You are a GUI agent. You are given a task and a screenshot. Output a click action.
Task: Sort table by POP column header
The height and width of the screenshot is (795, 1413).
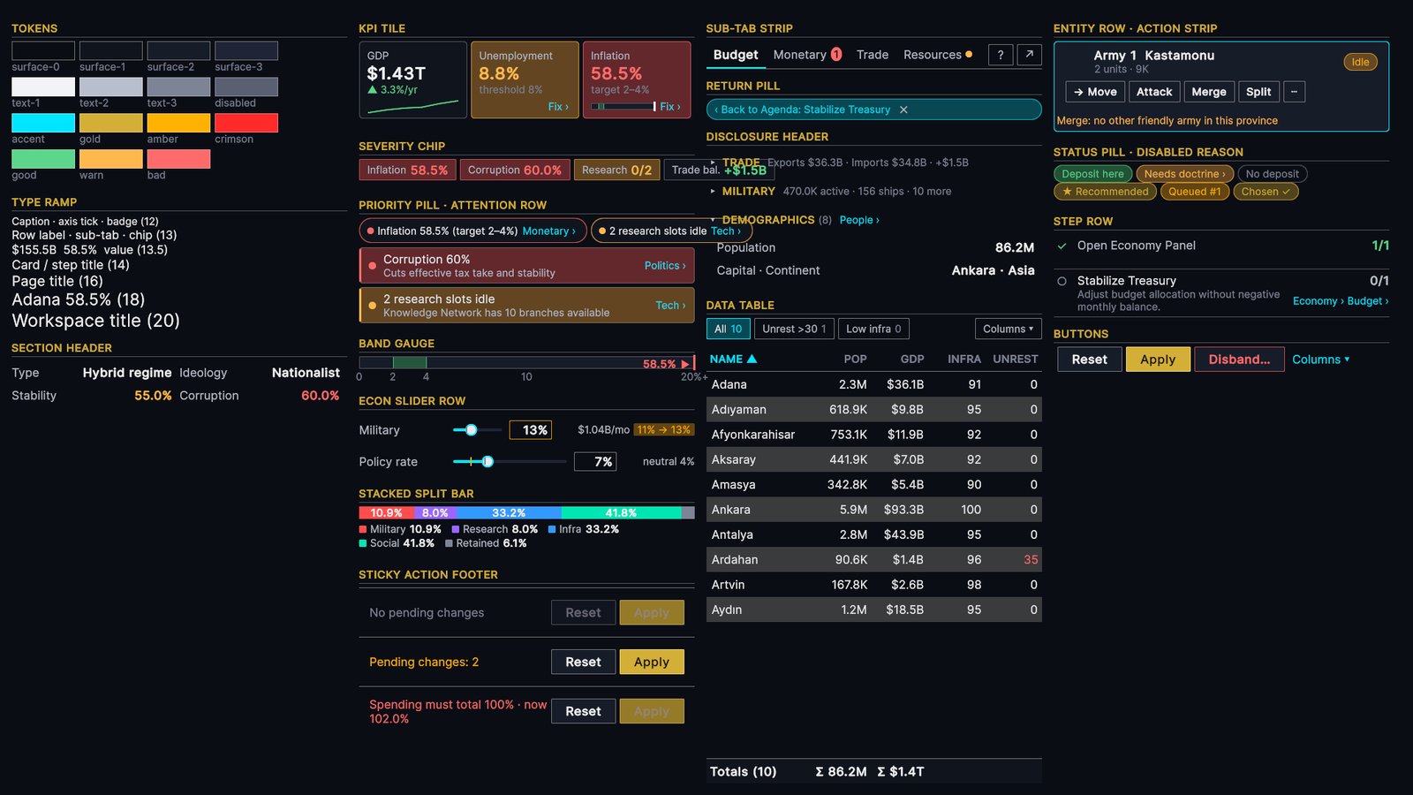click(x=855, y=360)
